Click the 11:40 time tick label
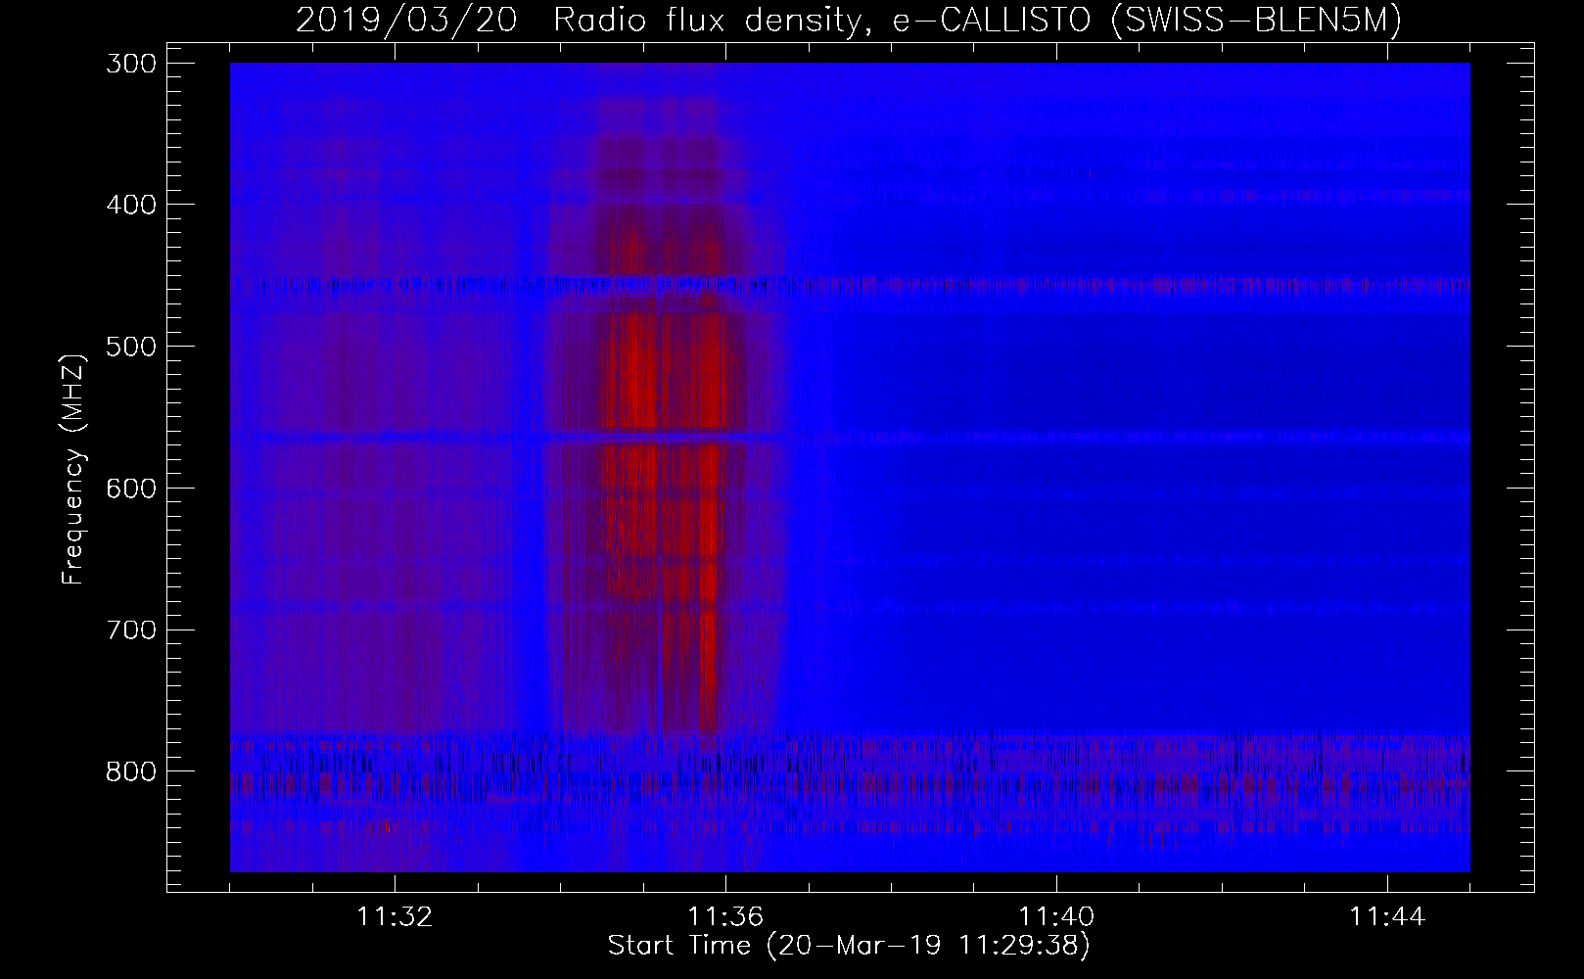This screenshot has width=1584, height=979. tap(1056, 917)
